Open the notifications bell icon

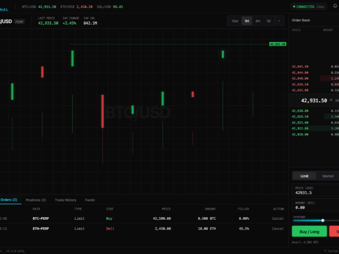pos(335,6)
